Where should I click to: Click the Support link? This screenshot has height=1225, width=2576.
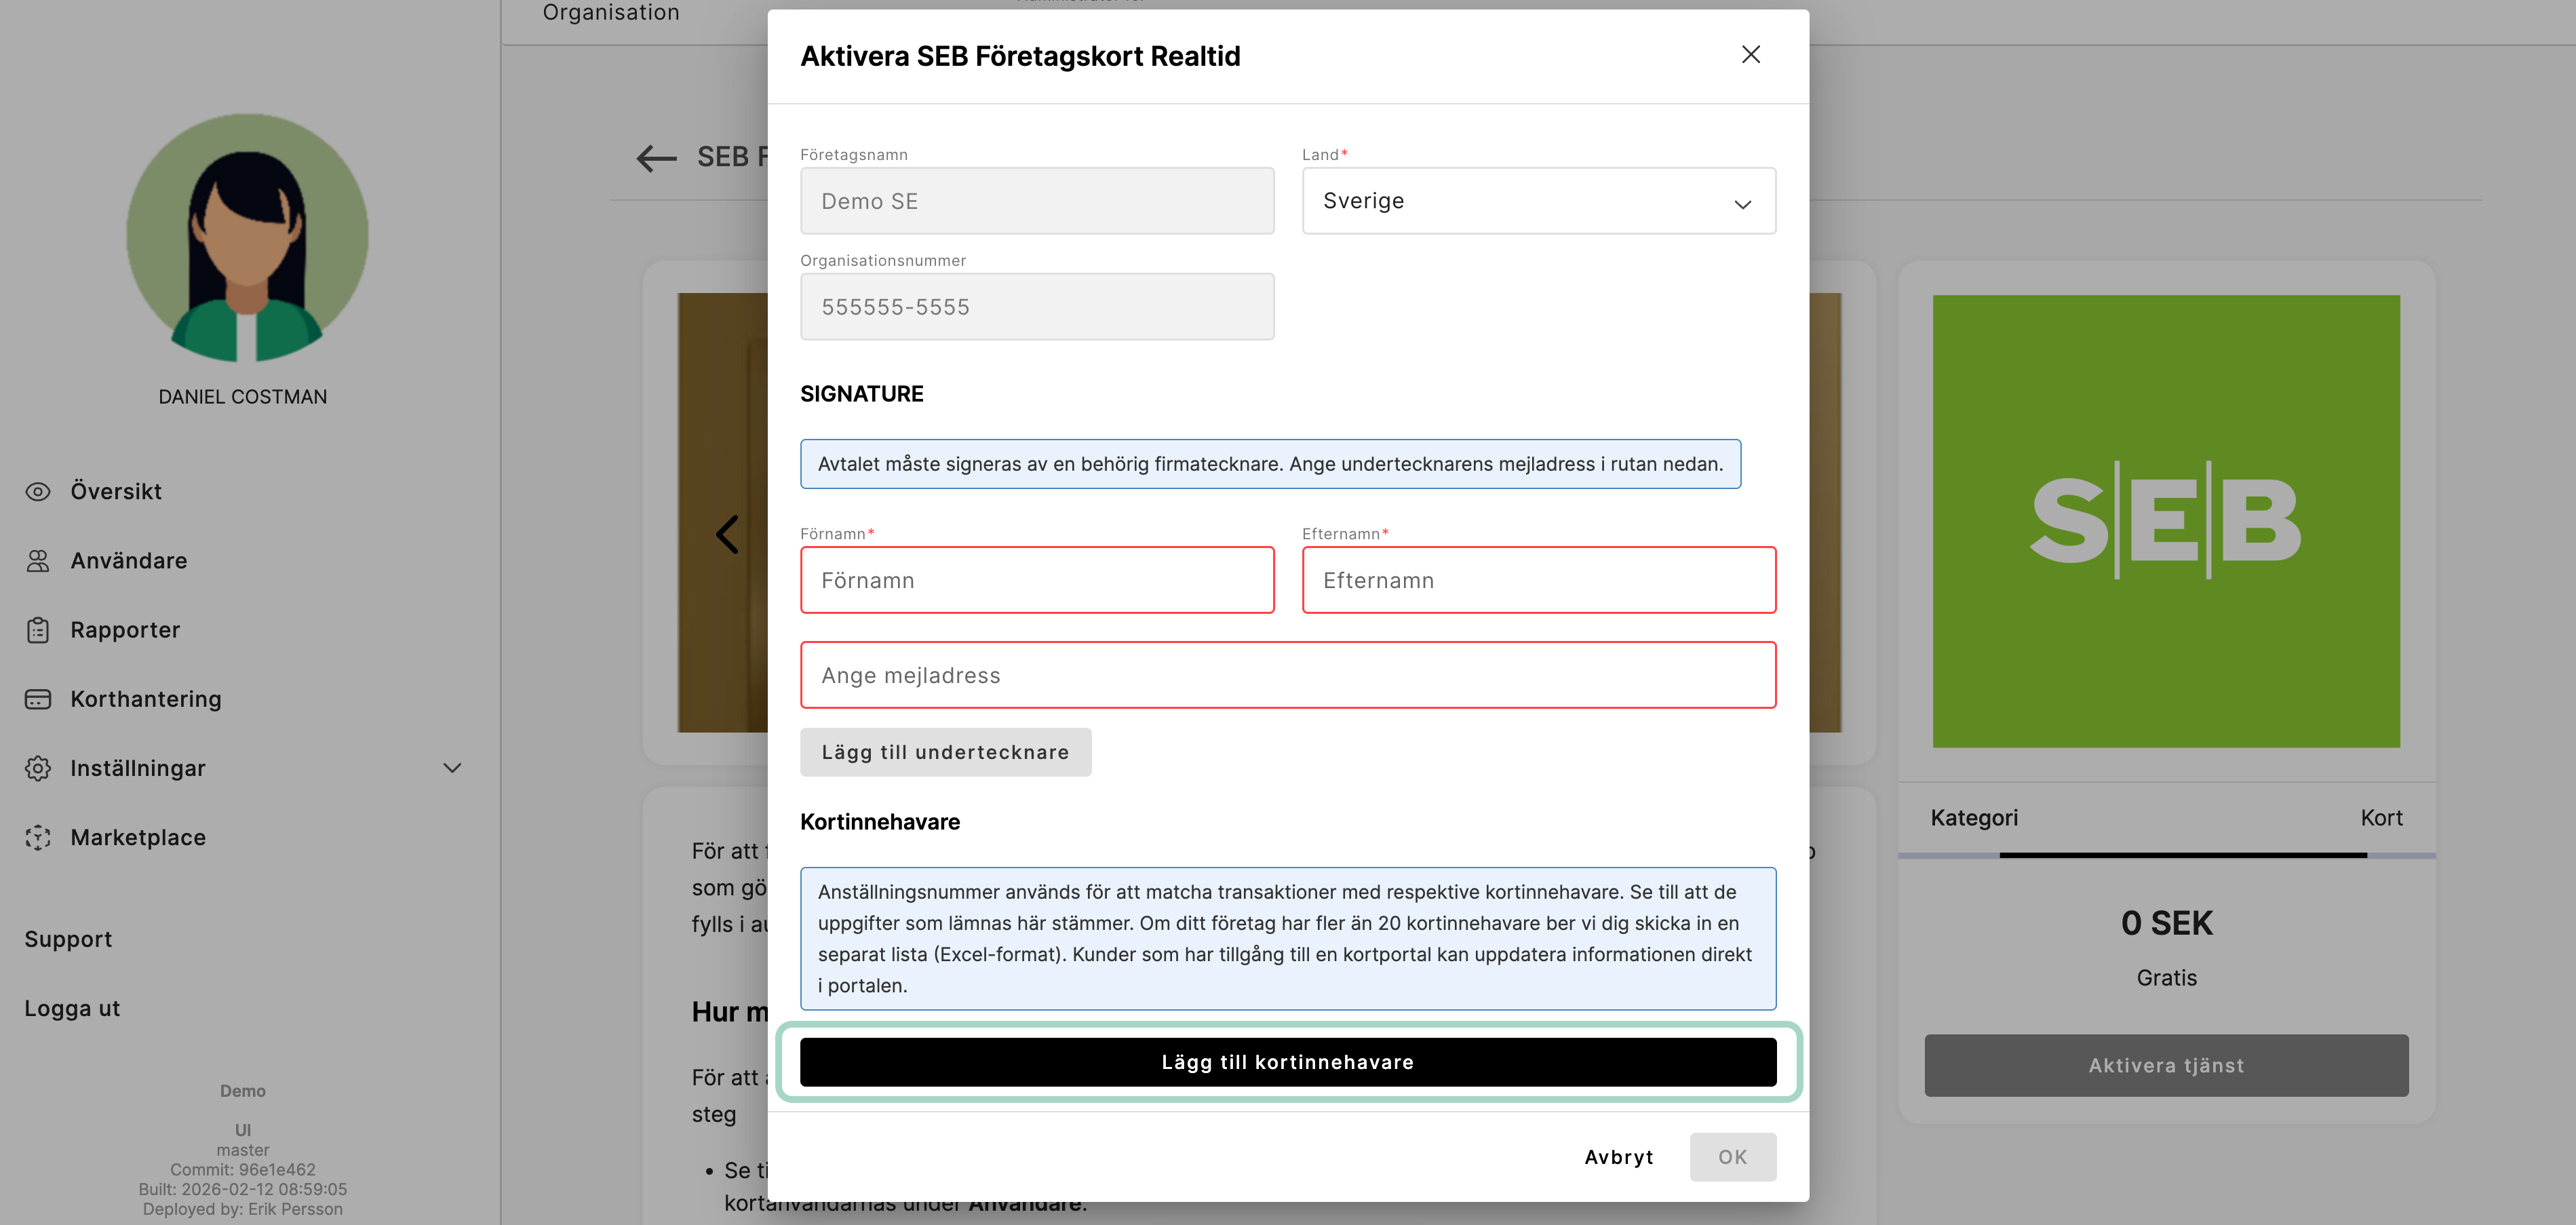point(68,939)
